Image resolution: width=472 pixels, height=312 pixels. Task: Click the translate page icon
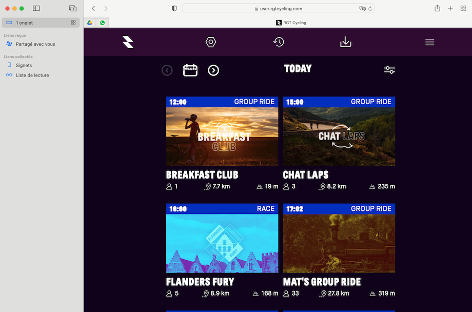pos(362,8)
